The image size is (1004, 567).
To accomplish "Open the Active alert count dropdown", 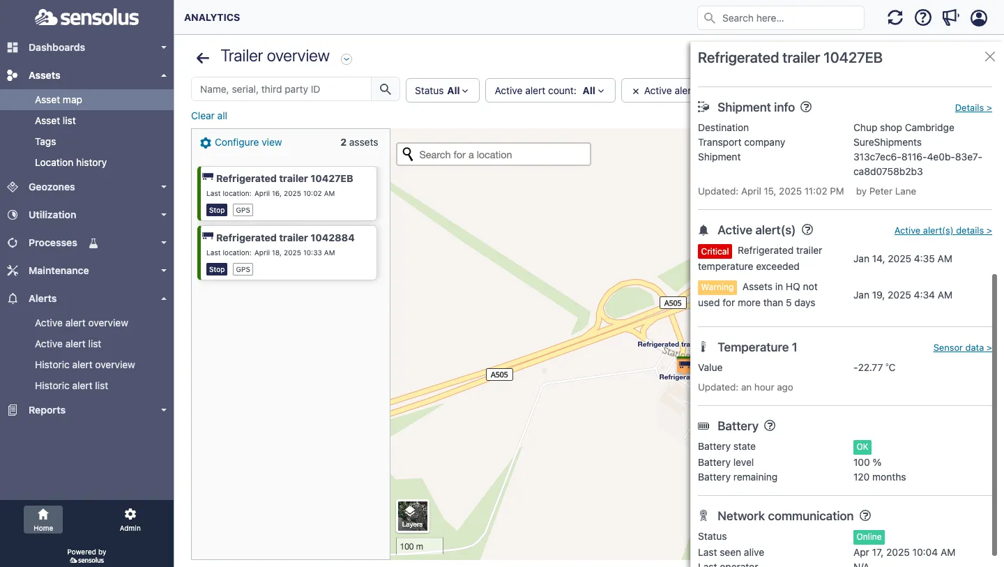I will point(549,91).
